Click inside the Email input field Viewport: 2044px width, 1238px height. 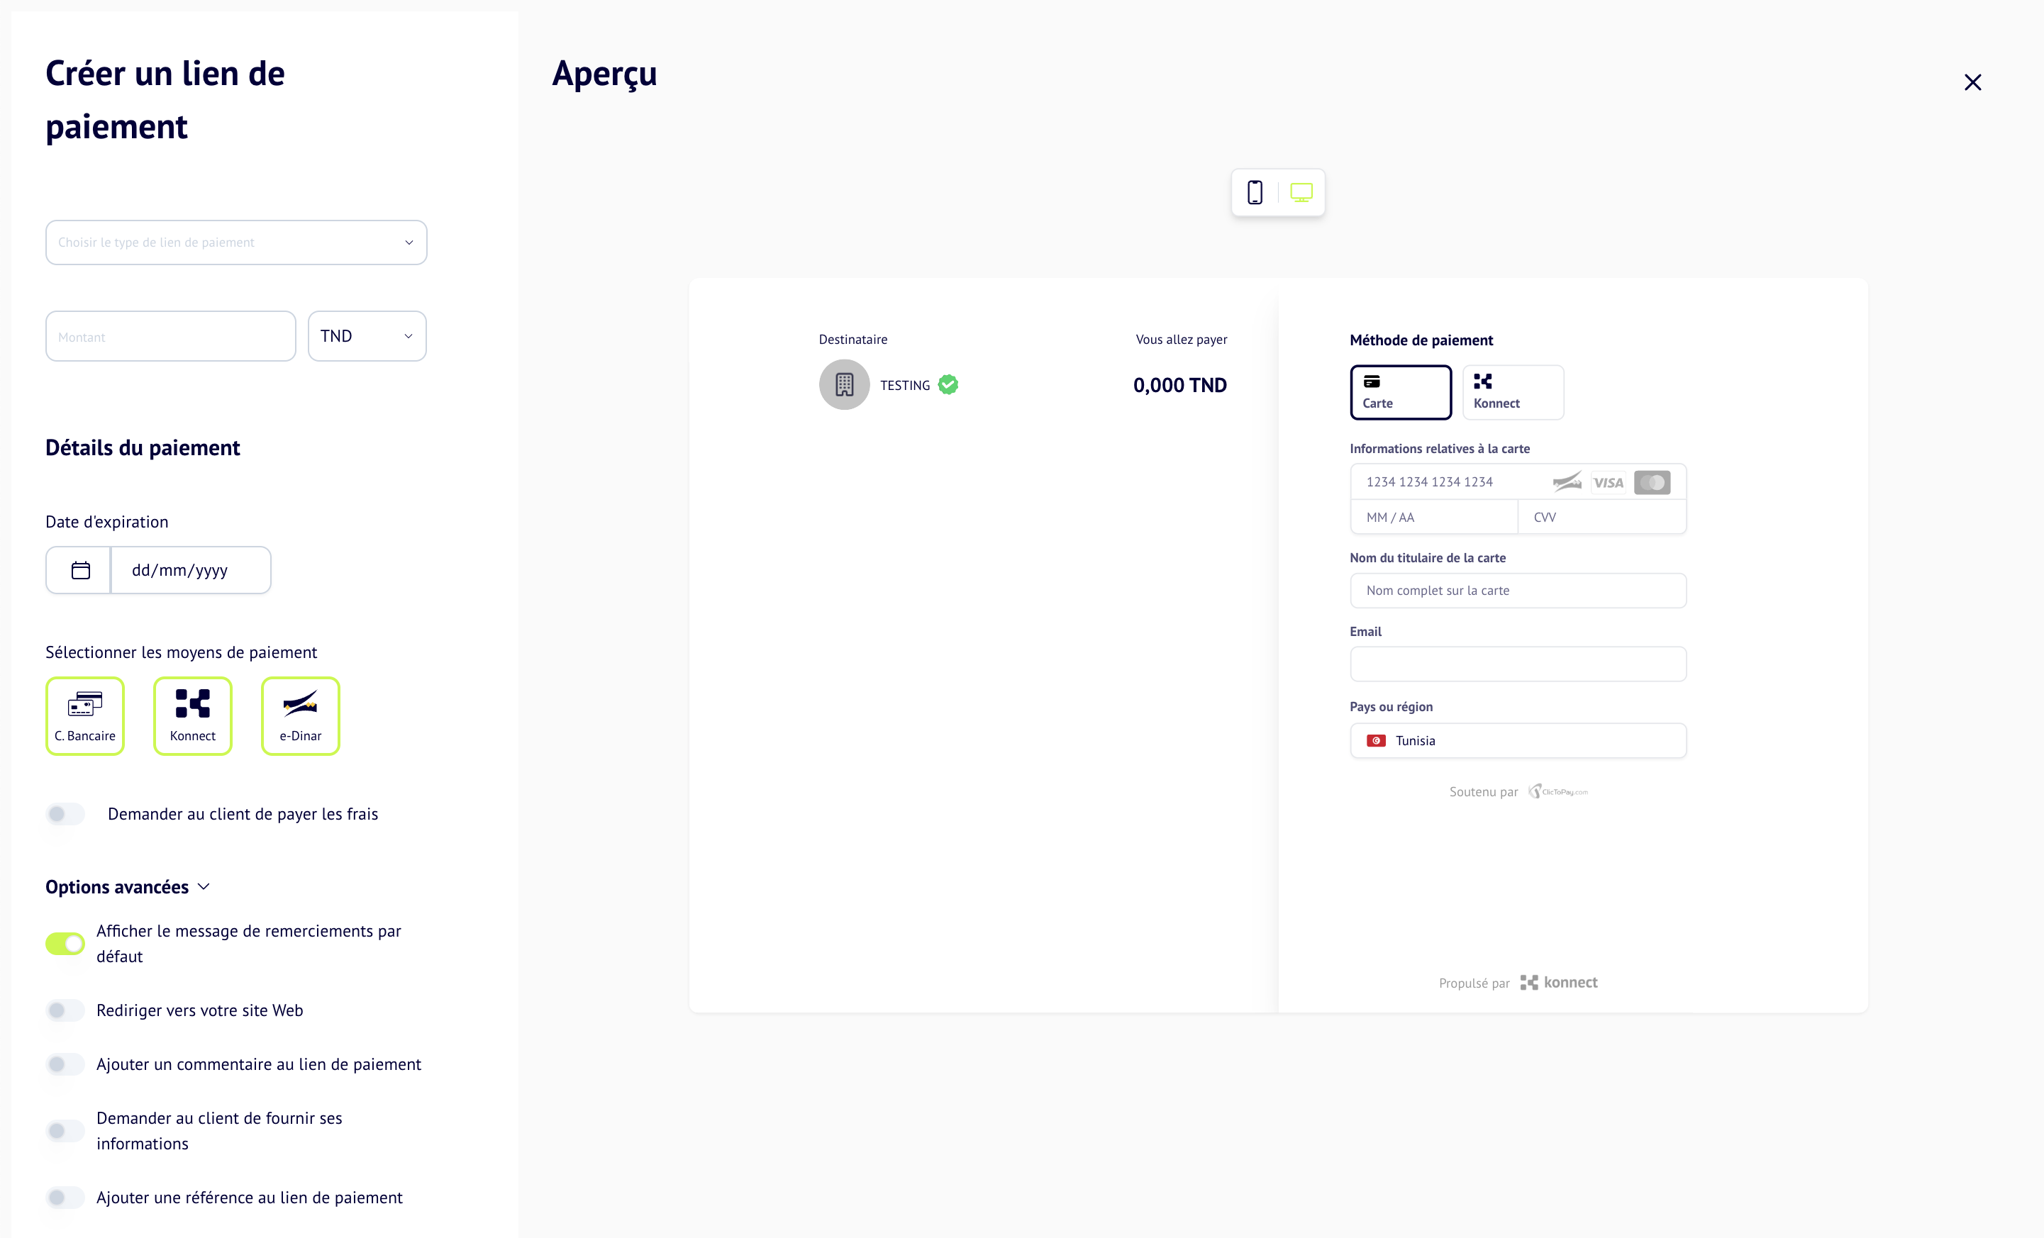(x=1517, y=664)
